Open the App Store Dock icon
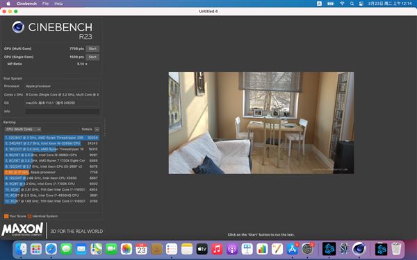The width and height of the screenshot is (417, 260). [x=293, y=249]
